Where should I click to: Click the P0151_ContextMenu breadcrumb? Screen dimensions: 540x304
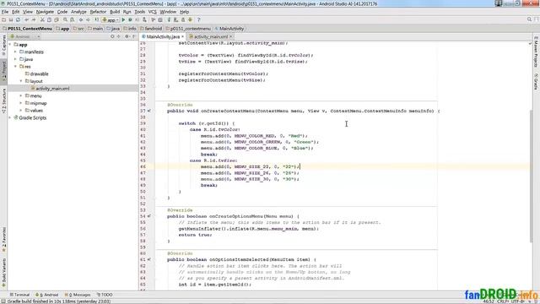coord(28,29)
